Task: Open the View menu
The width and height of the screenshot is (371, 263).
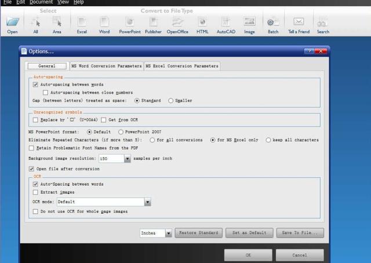Action: pos(63,2)
